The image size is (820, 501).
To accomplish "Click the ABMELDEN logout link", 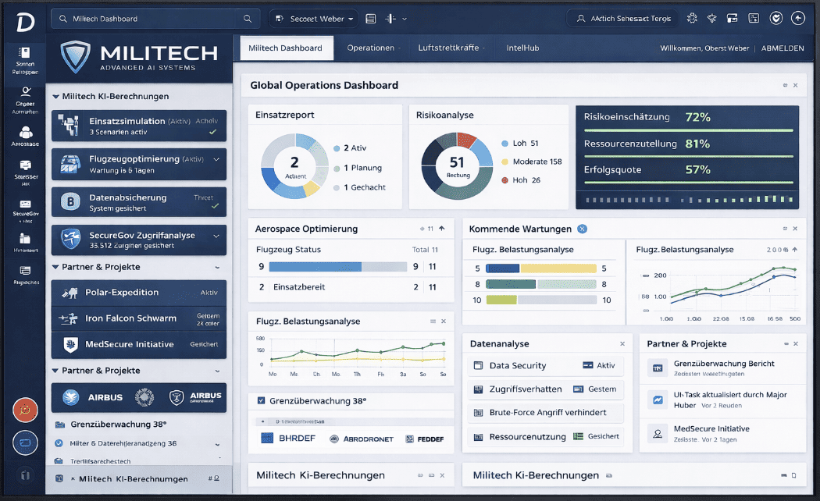I will [x=782, y=48].
